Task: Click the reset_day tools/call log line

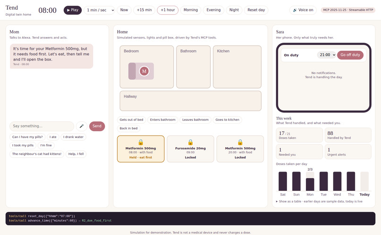Action: tap(42, 216)
